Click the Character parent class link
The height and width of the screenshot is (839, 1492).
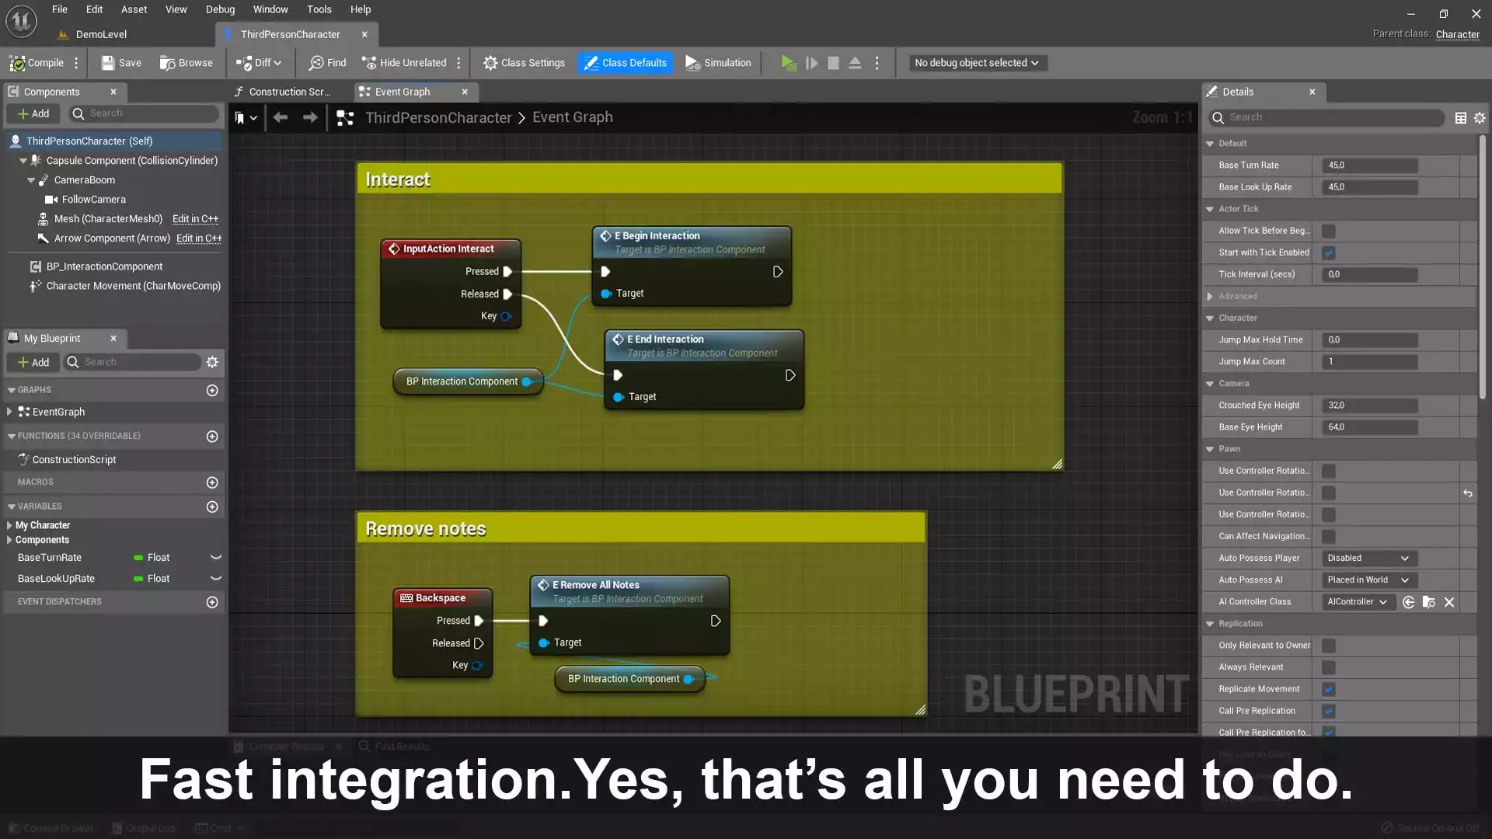[x=1457, y=34]
